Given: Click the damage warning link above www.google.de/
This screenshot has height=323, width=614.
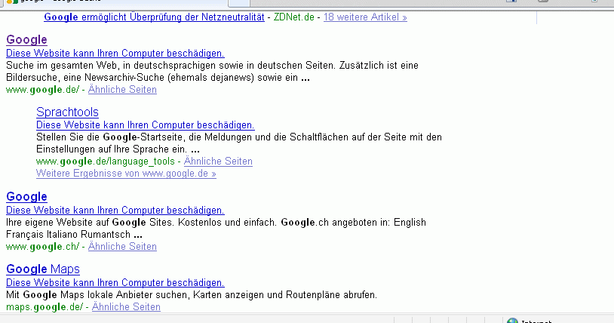Looking at the screenshot, I should (x=115, y=53).
